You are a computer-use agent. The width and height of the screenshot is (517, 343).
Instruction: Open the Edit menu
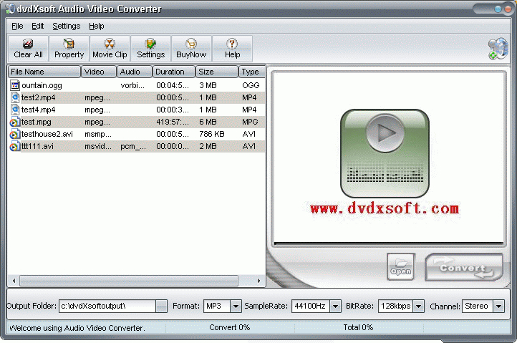tap(37, 26)
